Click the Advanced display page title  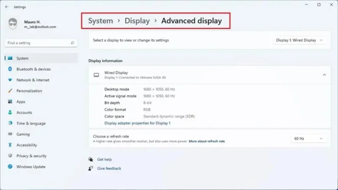click(192, 21)
